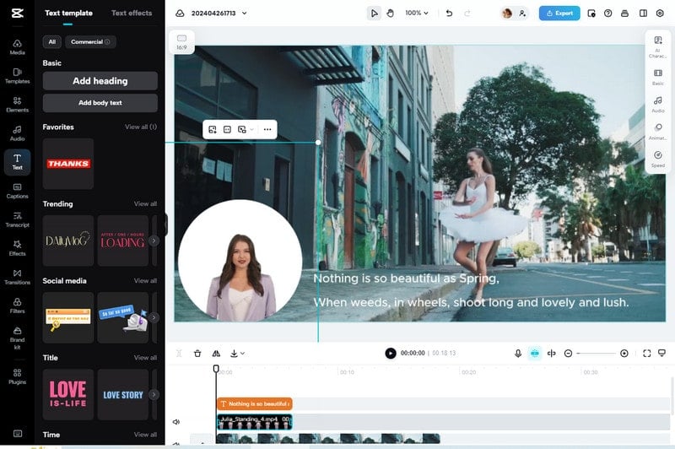Image resolution: width=675 pixels, height=449 pixels.
Task: Play the video preview
Action: click(391, 354)
